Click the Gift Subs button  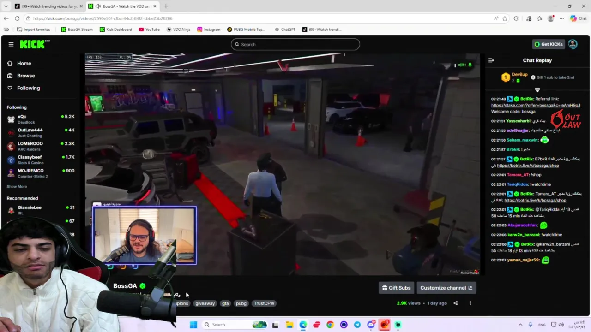point(396,288)
